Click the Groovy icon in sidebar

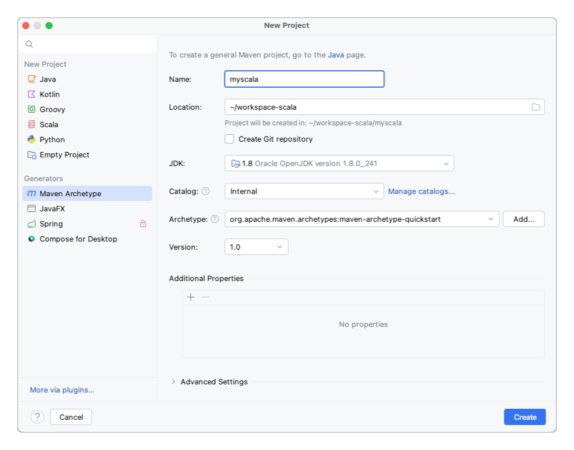32,109
